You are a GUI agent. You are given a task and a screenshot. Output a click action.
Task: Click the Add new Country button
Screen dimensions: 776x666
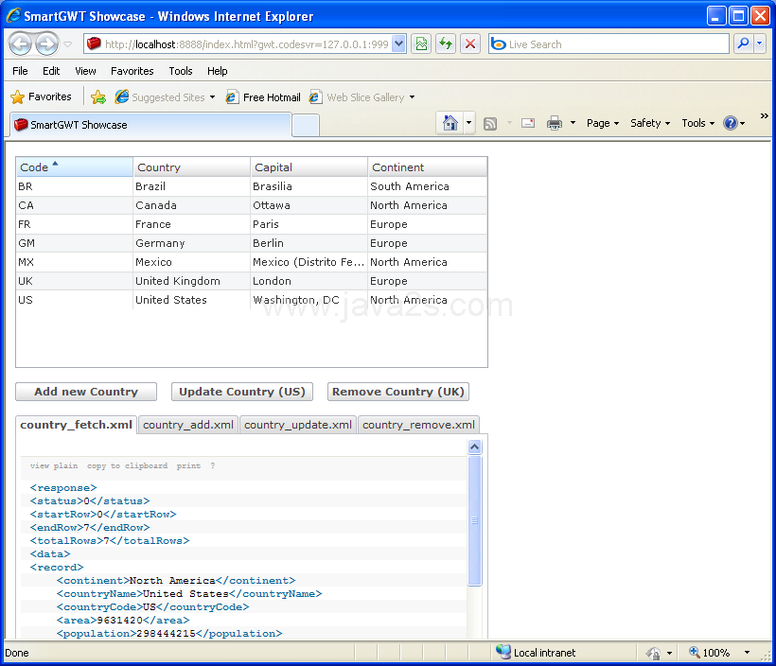pyautogui.click(x=86, y=392)
